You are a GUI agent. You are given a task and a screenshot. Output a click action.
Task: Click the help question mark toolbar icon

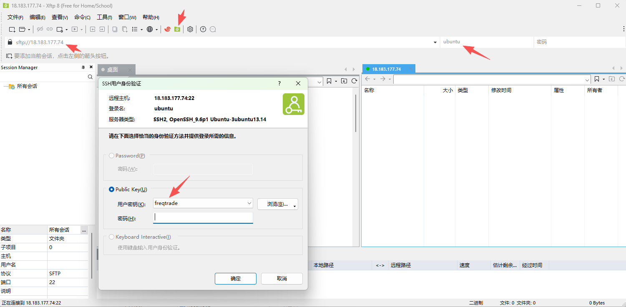tap(203, 29)
